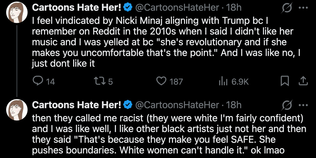Click the verified checkmark on second tweet
The width and height of the screenshot is (316, 158).
126,105
